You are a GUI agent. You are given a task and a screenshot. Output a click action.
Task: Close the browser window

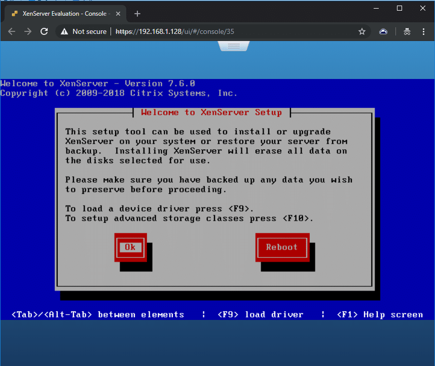tap(422, 8)
